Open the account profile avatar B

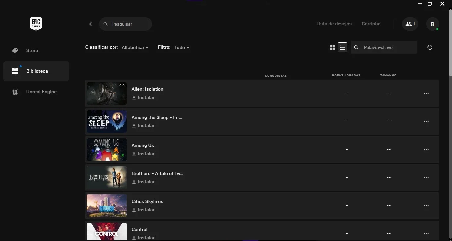tap(432, 24)
